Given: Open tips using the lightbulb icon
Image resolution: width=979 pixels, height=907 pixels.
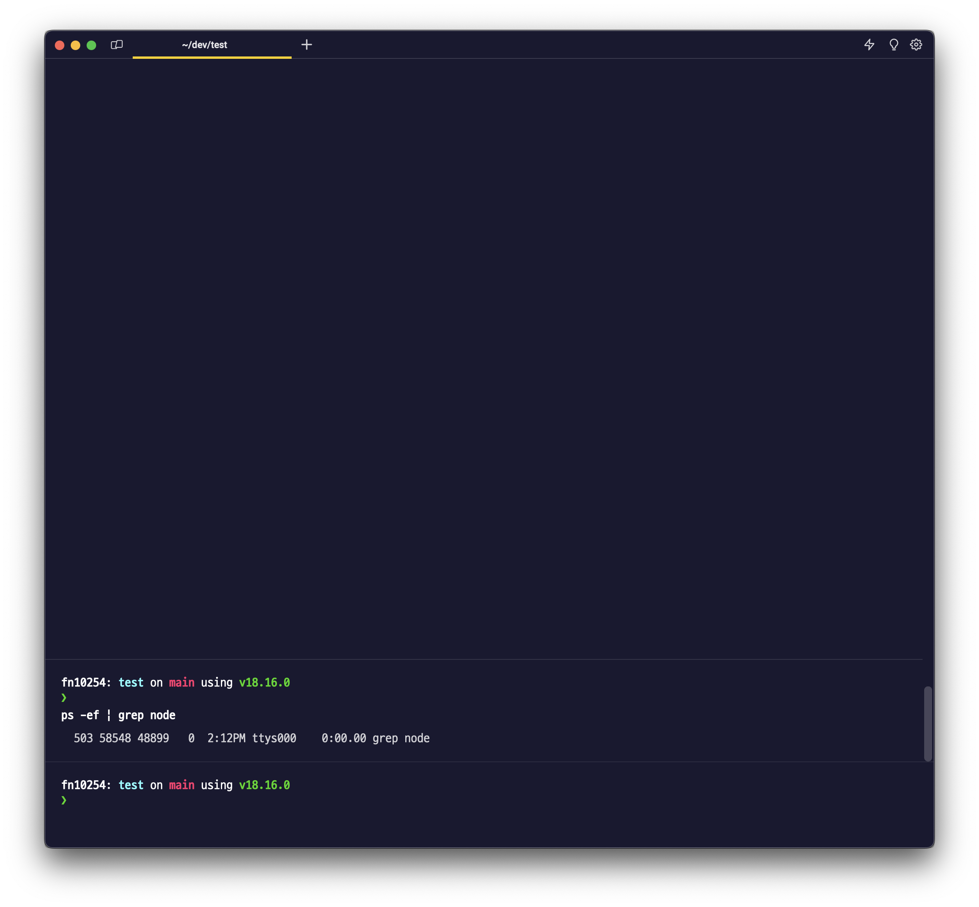Looking at the screenshot, I should pyautogui.click(x=893, y=45).
